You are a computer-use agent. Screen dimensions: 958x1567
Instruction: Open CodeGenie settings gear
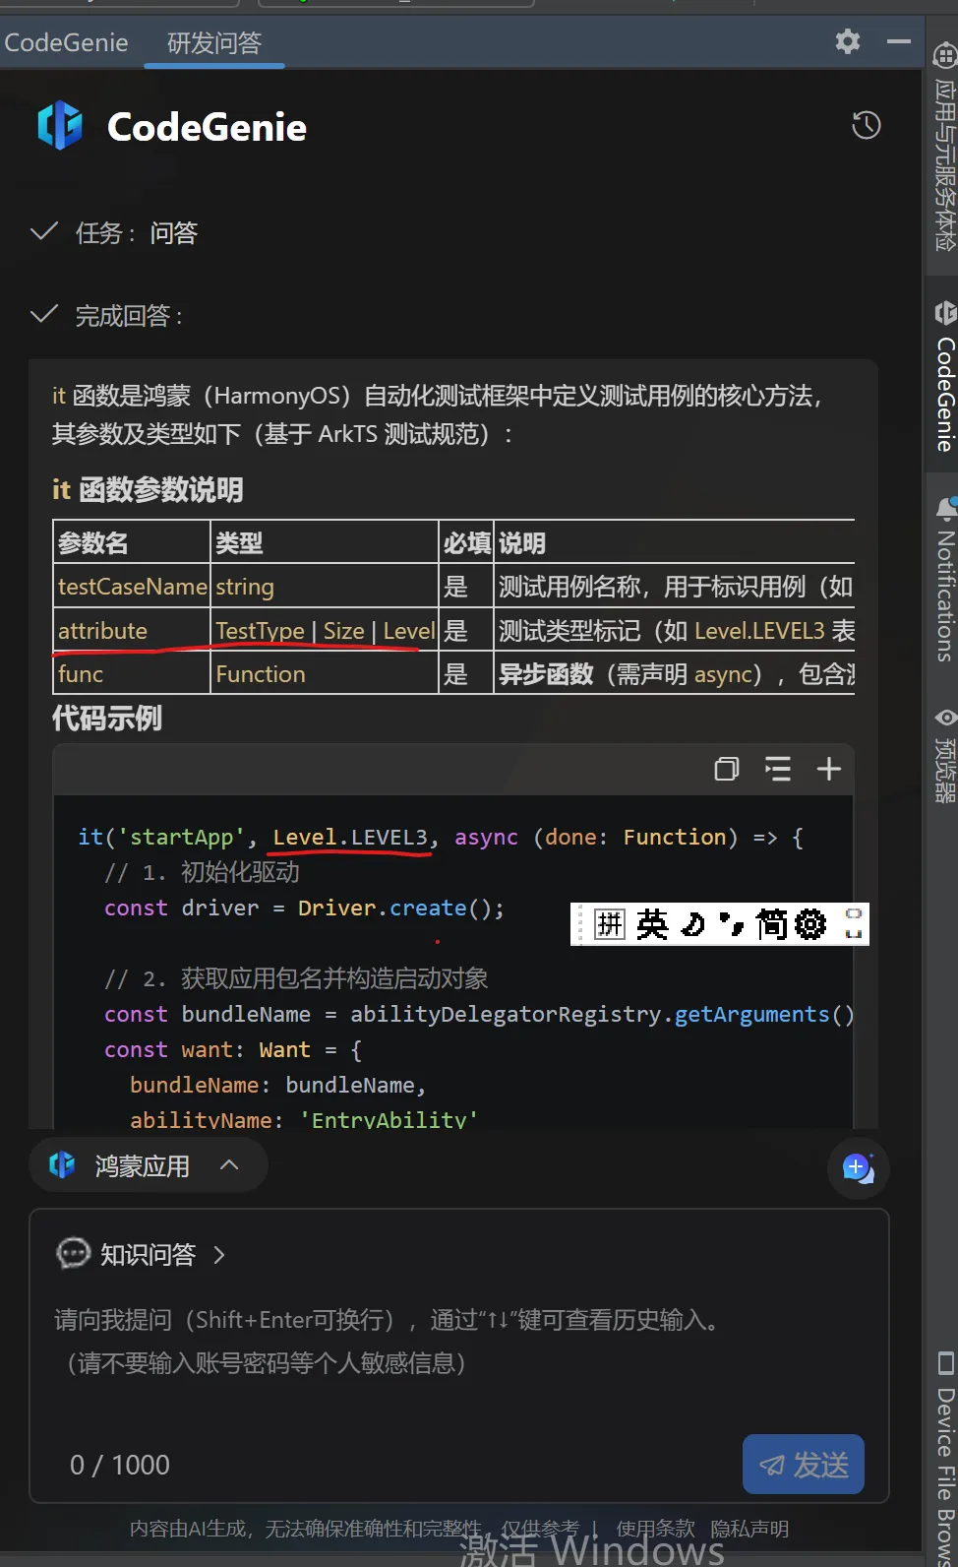847,41
